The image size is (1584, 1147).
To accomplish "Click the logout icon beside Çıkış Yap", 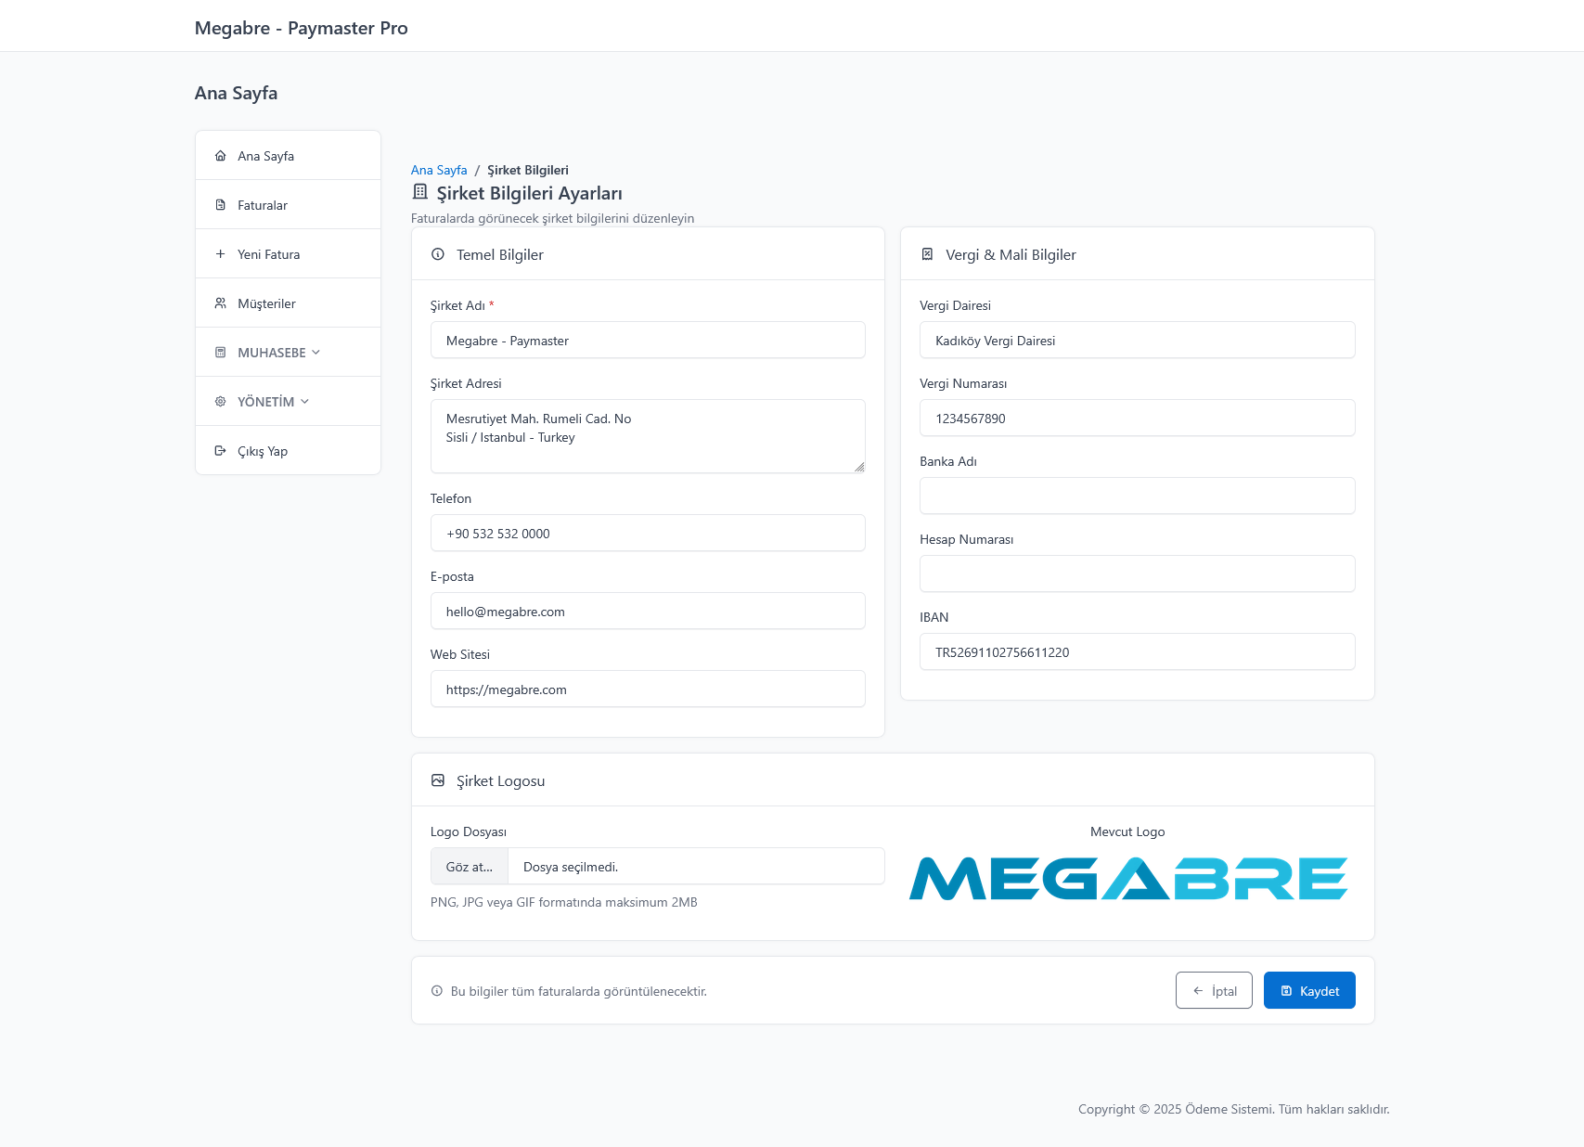I will (220, 451).
